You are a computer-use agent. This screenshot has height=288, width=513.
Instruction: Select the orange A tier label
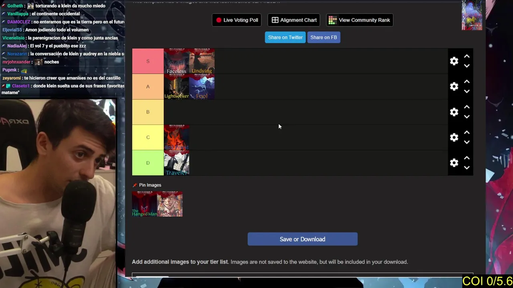(x=148, y=86)
